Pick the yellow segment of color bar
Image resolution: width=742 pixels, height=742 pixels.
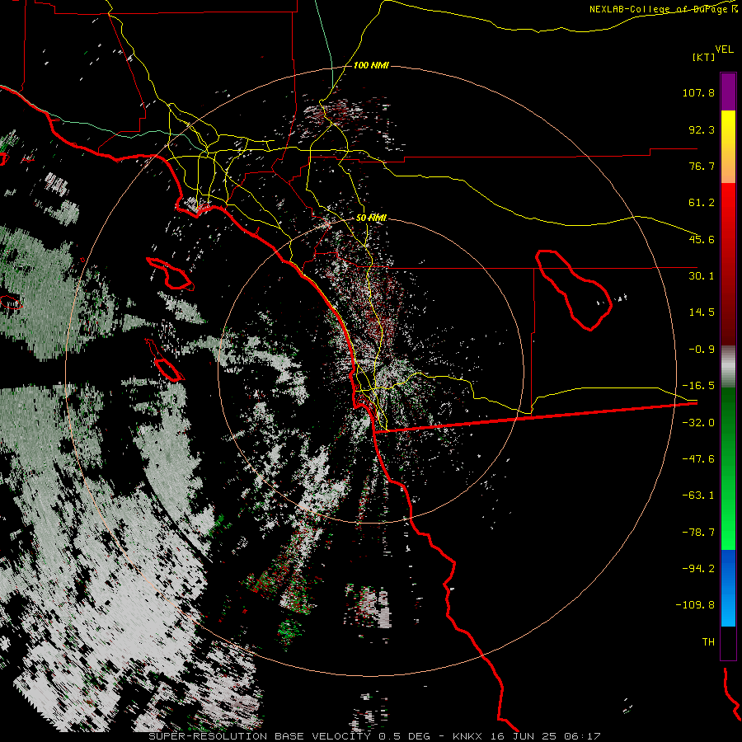pos(728,147)
